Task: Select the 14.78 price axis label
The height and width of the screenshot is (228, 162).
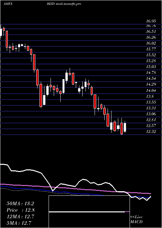Action: pos(151,73)
